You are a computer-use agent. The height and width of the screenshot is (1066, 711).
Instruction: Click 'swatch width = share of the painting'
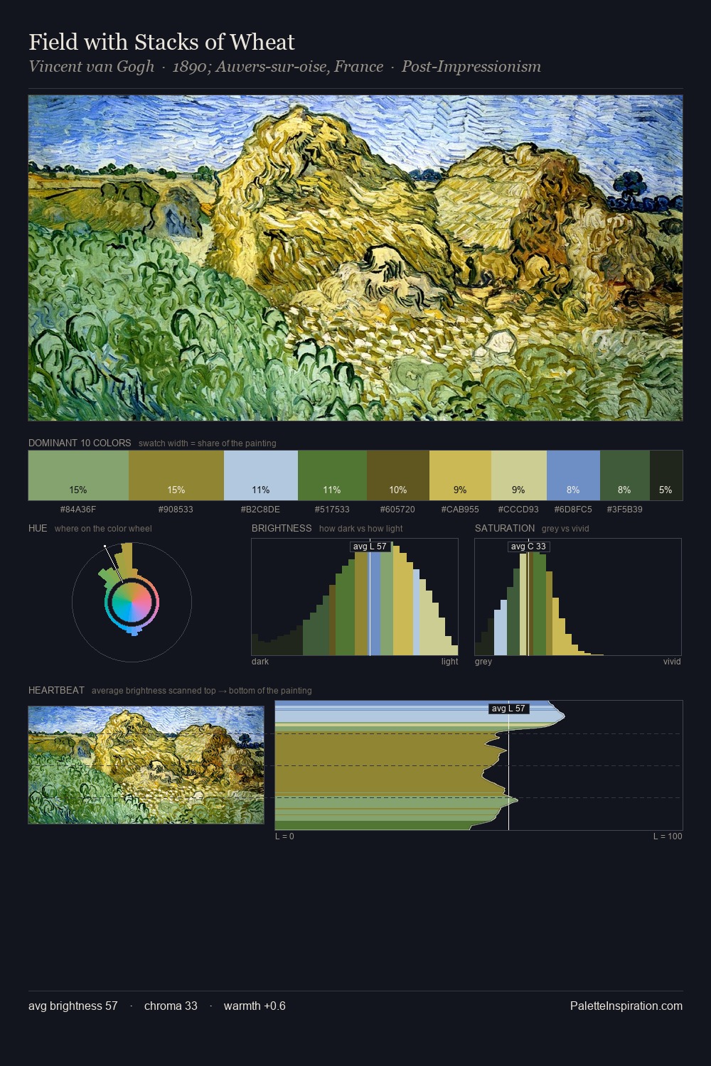[x=208, y=443]
